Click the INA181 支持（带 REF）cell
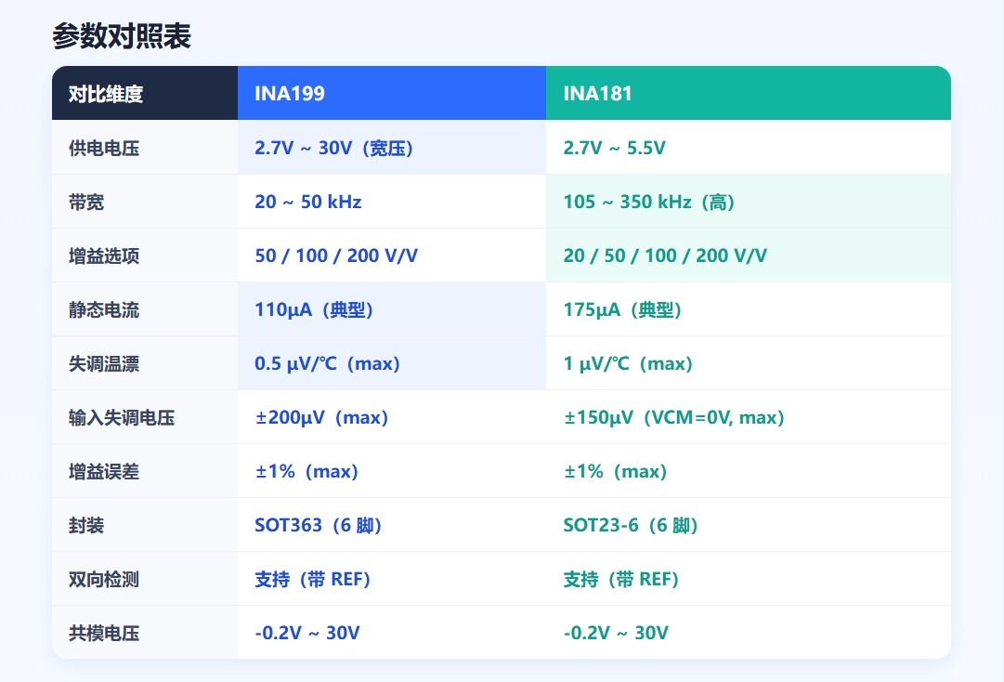This screenshot has width=1004, height=682. (x=749, y=579)
